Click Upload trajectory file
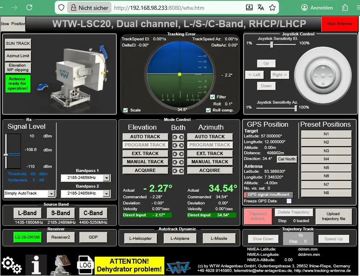 334,216
